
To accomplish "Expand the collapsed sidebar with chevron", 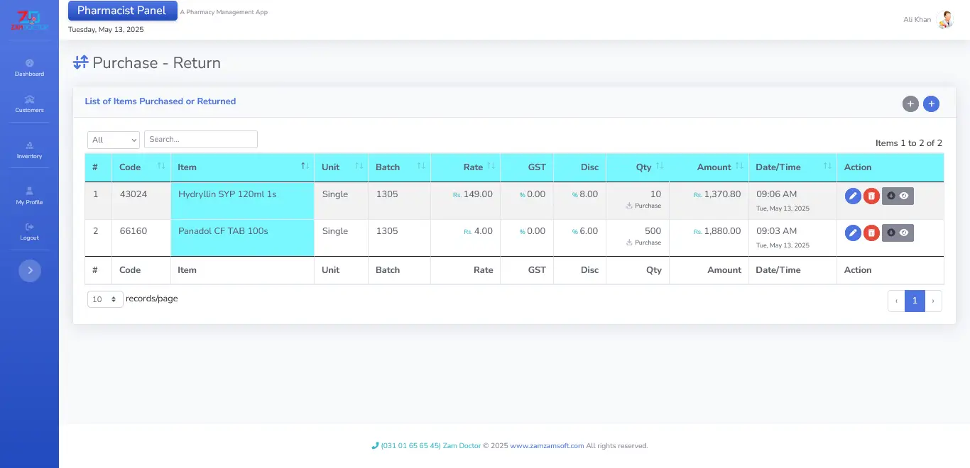I will (x=30, y=270).
